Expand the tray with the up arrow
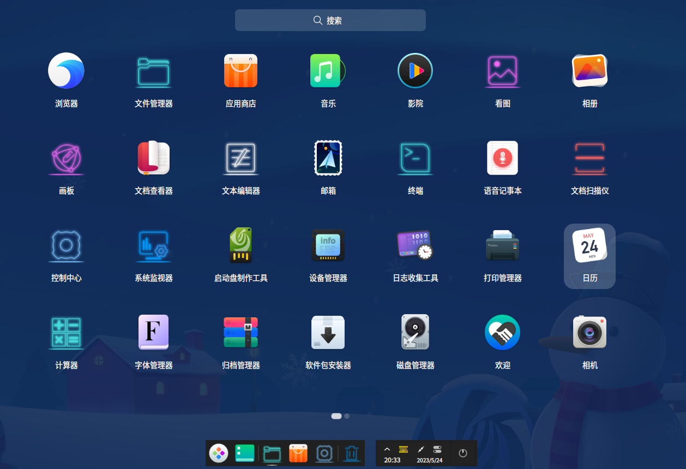Screen dimensions: 686x469 click(x=387, y=449)
